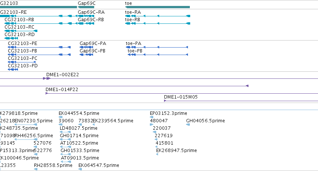Click the DME1-015M05 BAC label

tap(181, 97)
